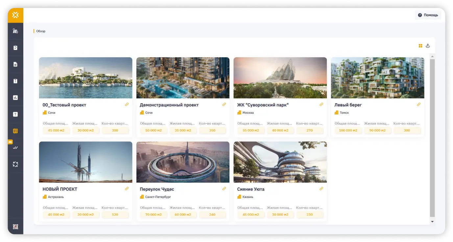Copy link for ЖК Суворовский парк card
This screenshot has height=242, width=453.
point(321,104)
